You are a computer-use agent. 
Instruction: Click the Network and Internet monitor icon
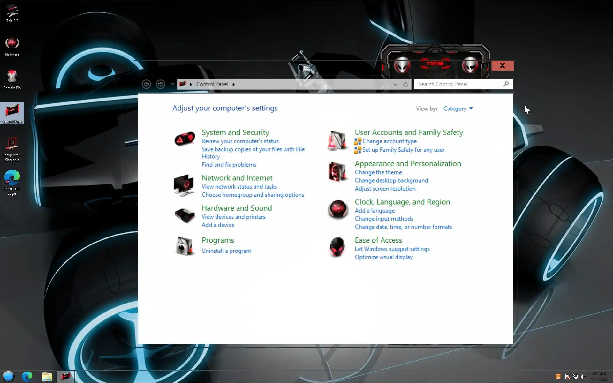184,185
